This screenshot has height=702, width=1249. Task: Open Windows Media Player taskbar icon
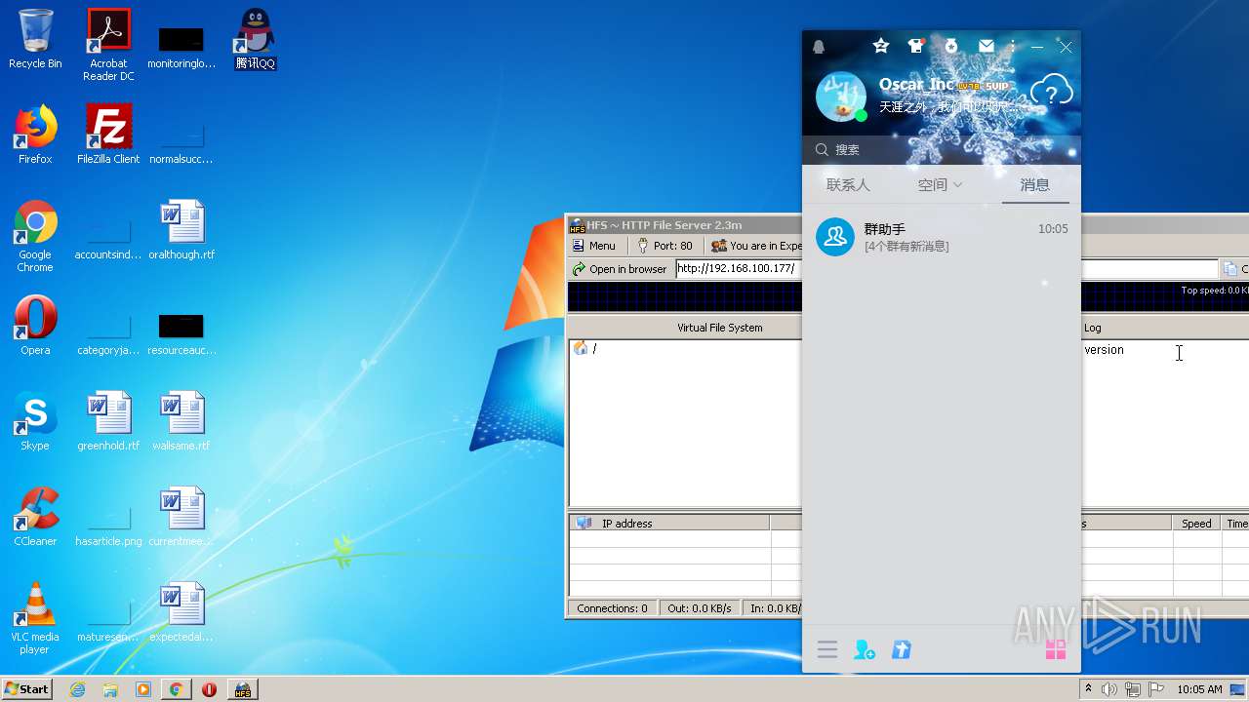click(x=143, y=689)
